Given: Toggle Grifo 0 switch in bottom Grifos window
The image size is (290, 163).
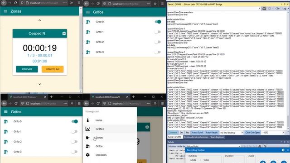Looking at the screenshot, I should (75, 121).
